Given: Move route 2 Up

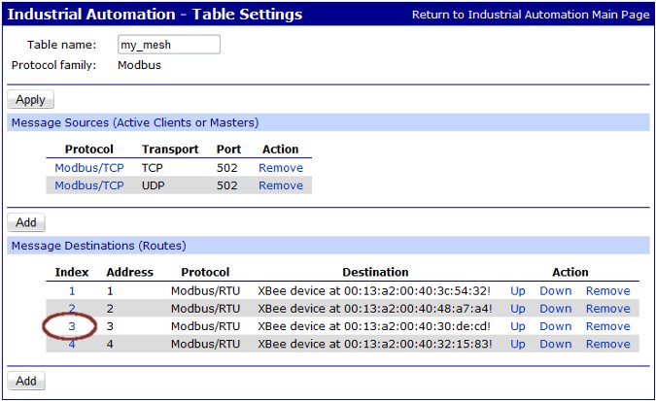Looking at the screenshot, I should pos(517,309).
